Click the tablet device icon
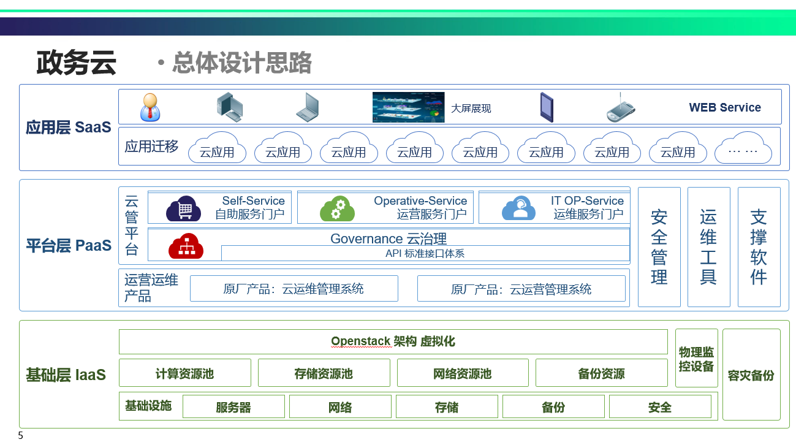The height and width of the screenshot is (442, 796). [546, 107]
